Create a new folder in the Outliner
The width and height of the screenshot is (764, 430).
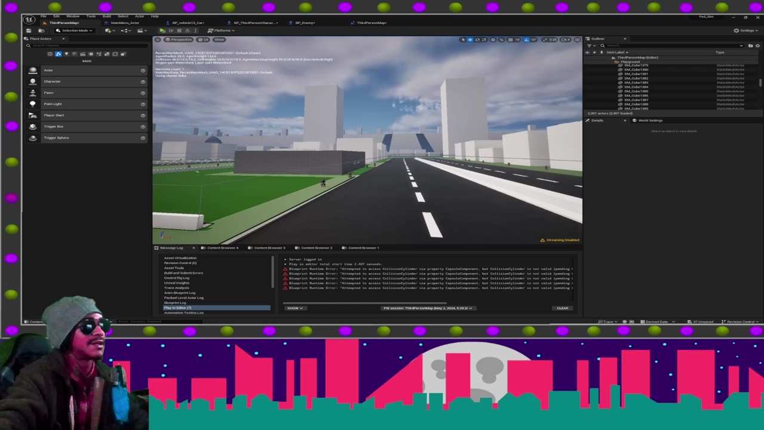(x=750, y=45)
